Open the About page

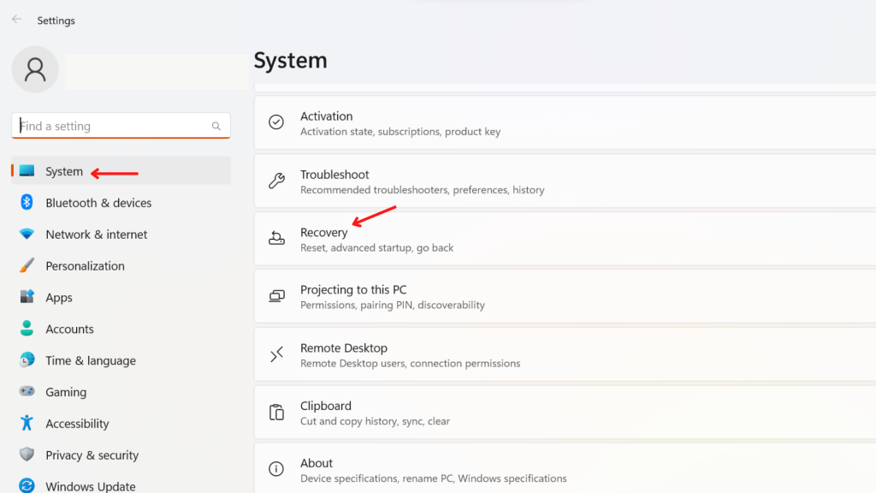tap(565, 468)
